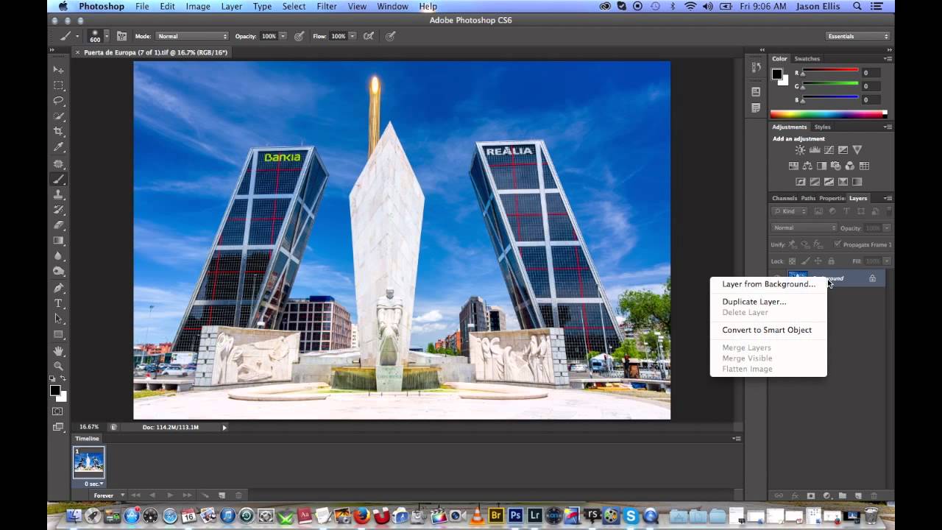942x530 pixels.
Task: Open status bar document info arrow
Action: click(224, 427)
